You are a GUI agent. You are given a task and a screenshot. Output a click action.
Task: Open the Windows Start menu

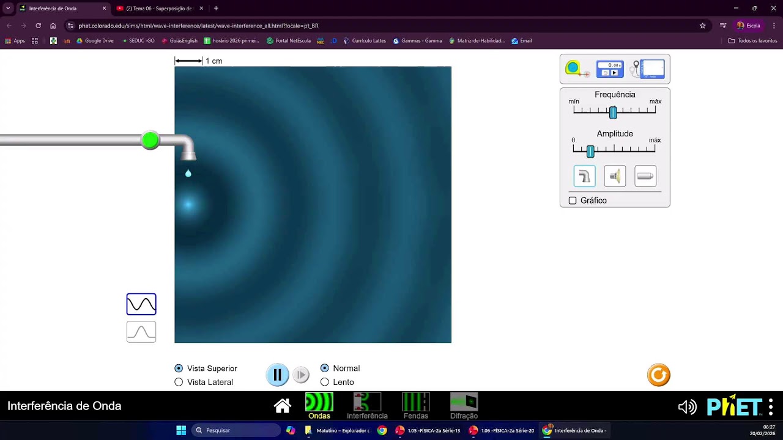coord(181,430)
